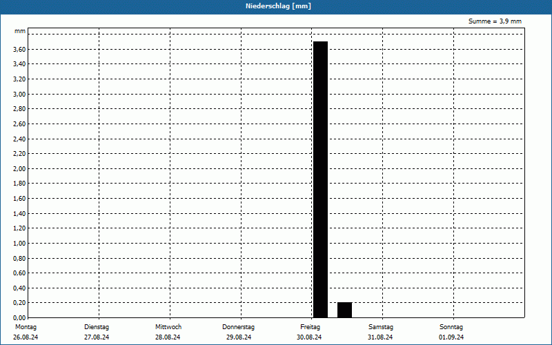Click the 1,00 y-axis value
This screenshot has height=345, width=552.
click(x=19, y=244)
